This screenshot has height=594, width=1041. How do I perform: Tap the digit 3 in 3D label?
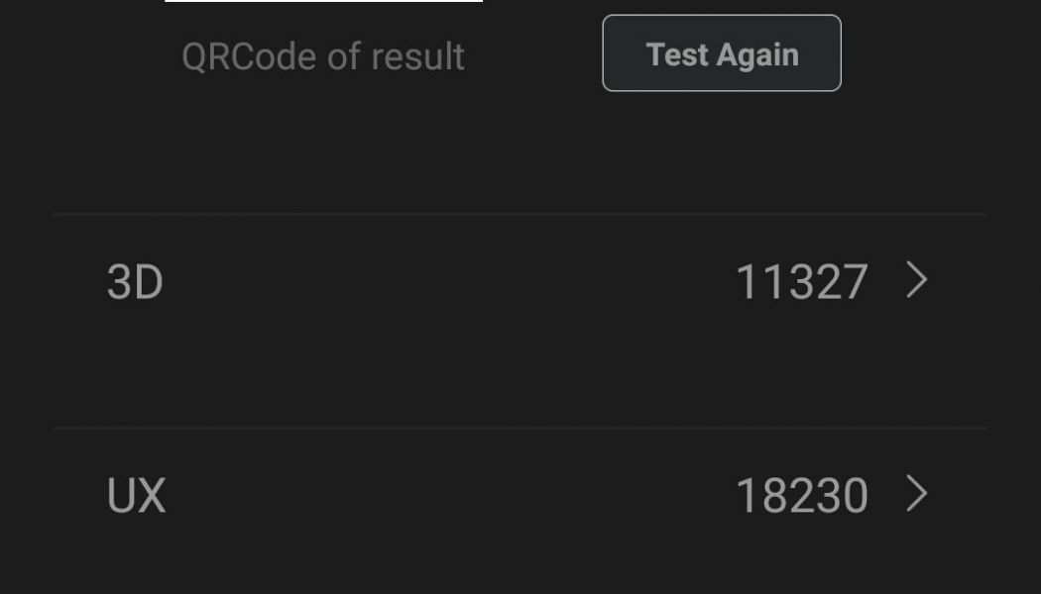click(x=119, y=282)
